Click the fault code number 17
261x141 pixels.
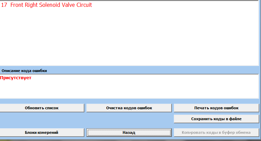tap(4, 5)
